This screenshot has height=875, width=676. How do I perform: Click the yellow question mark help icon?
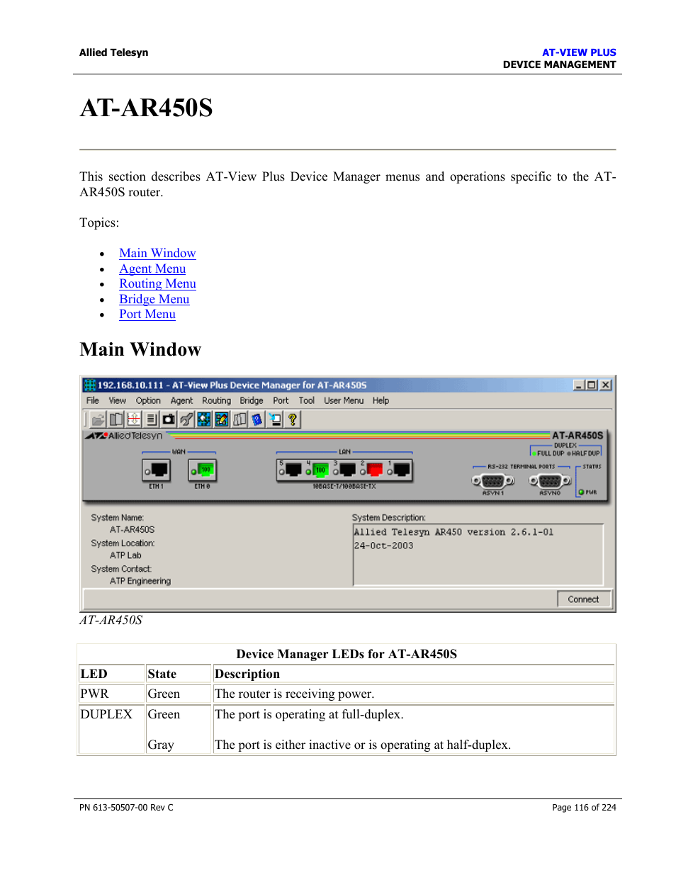click(293, 419)
